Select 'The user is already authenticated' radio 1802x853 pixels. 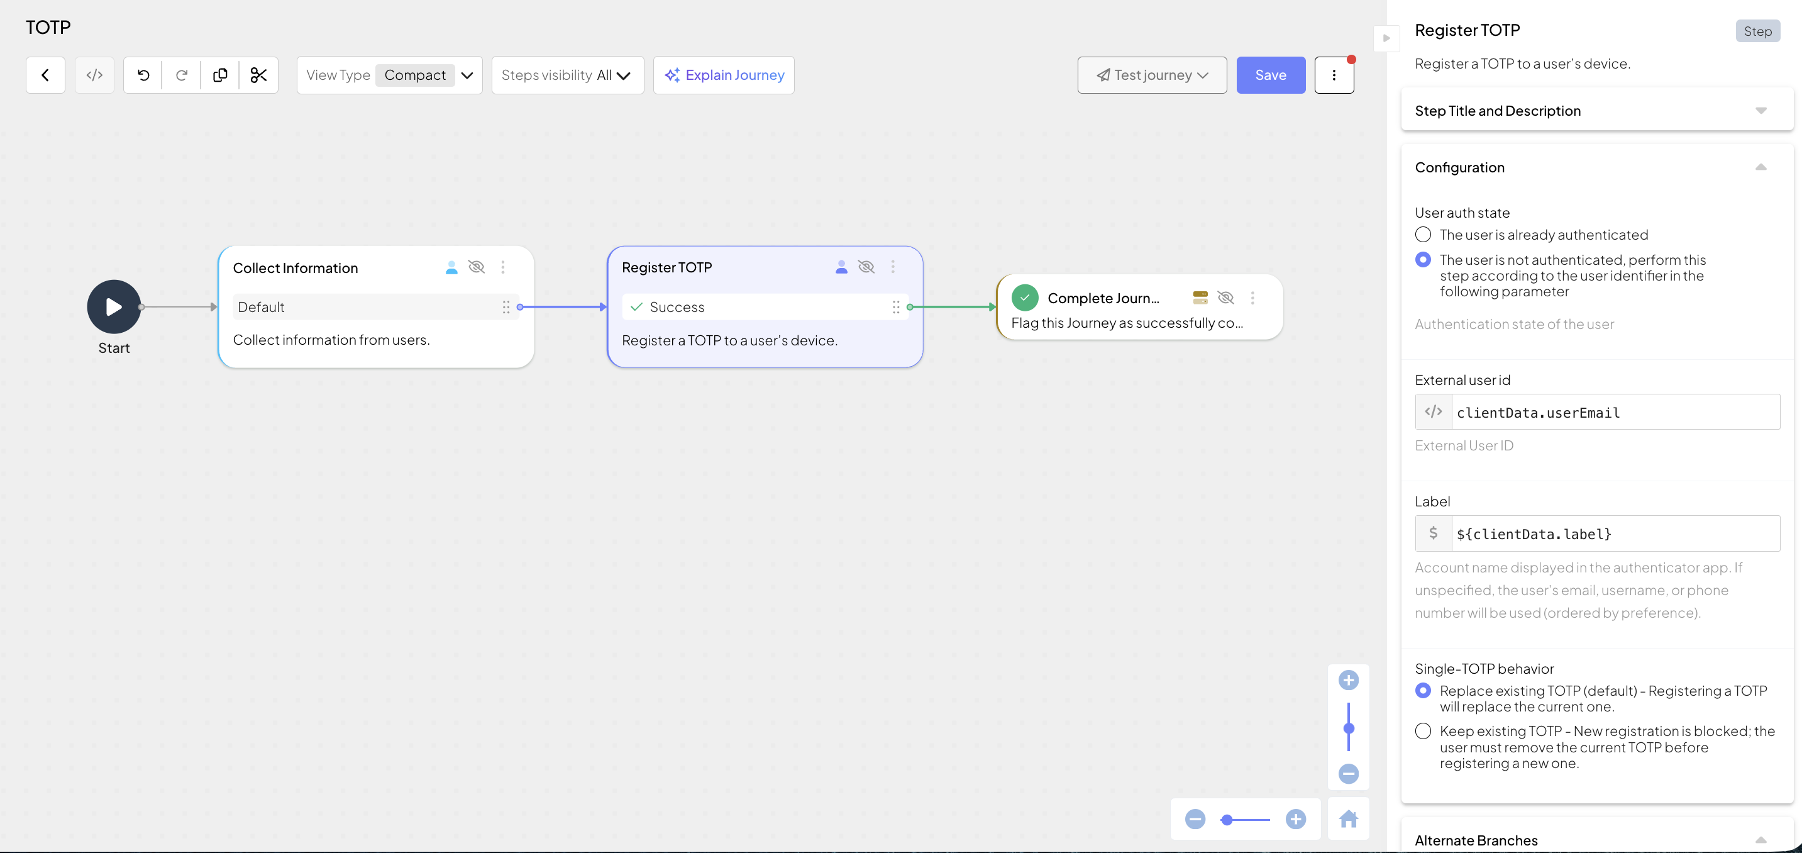pyautogui.click(x=1423, y=235)
